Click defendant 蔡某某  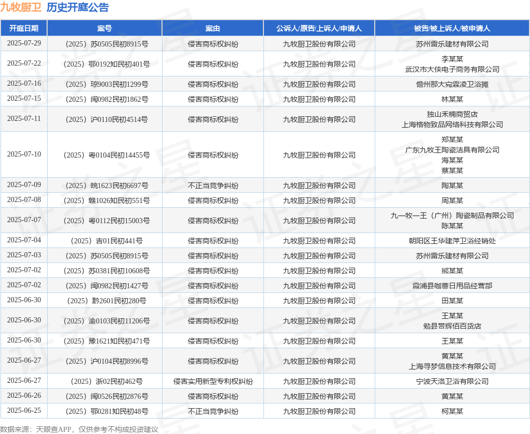click(x=452, y=171)
